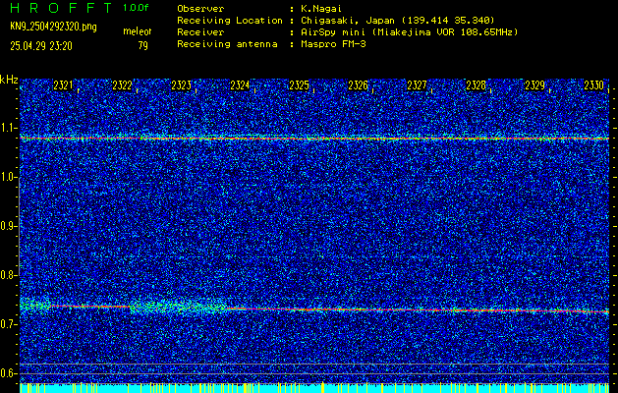Click location text Chigasaki, Japan

(x=348, y=20)
